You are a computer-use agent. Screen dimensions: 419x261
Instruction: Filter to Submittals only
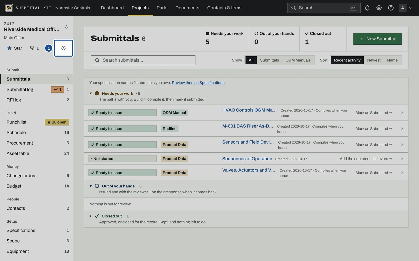269,60
